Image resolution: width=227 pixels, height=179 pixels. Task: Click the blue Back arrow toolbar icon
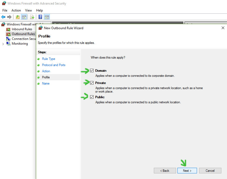[x=3, y=17]
